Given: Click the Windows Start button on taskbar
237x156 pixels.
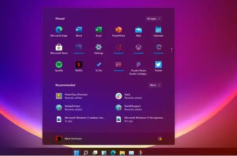Looking at the screenshot, I should tap(77, 152).
